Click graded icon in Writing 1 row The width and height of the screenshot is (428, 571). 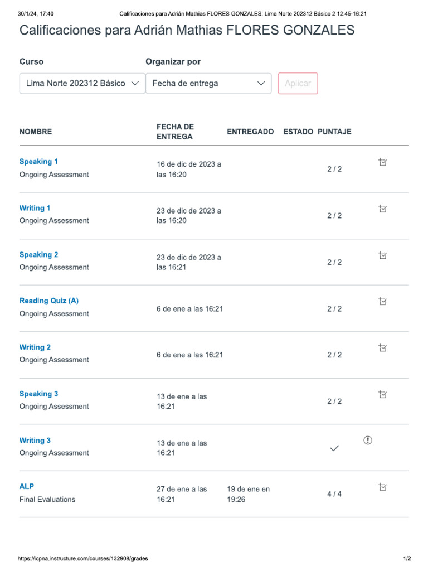point(382,209)
